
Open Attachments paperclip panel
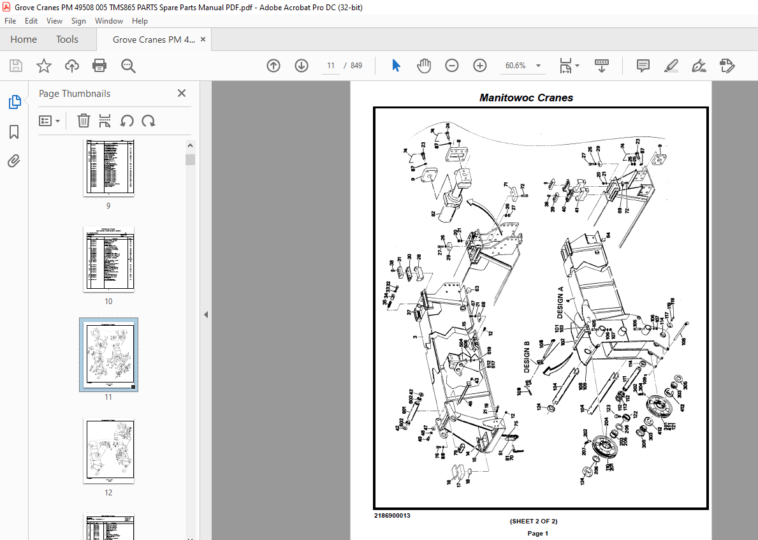coord(14,161)
